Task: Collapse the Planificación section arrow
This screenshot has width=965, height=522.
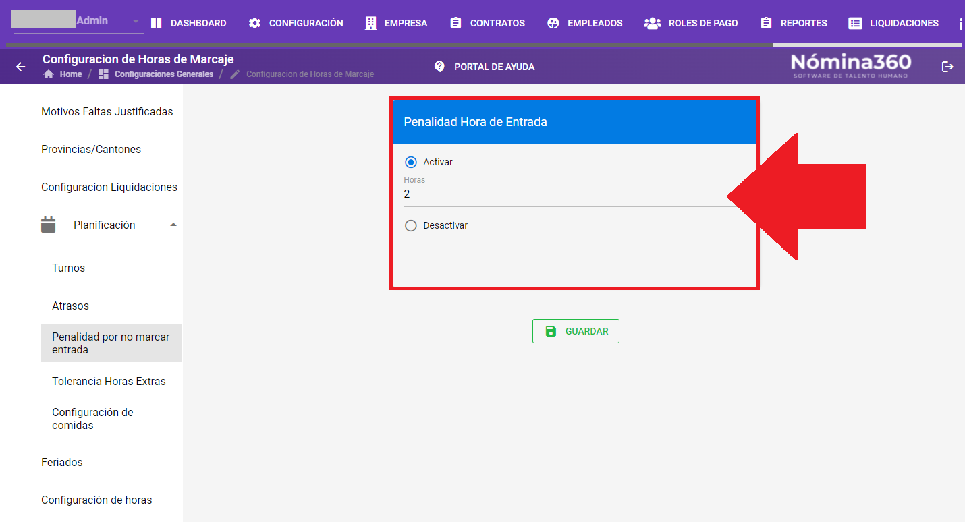Action: click(173, 225)
